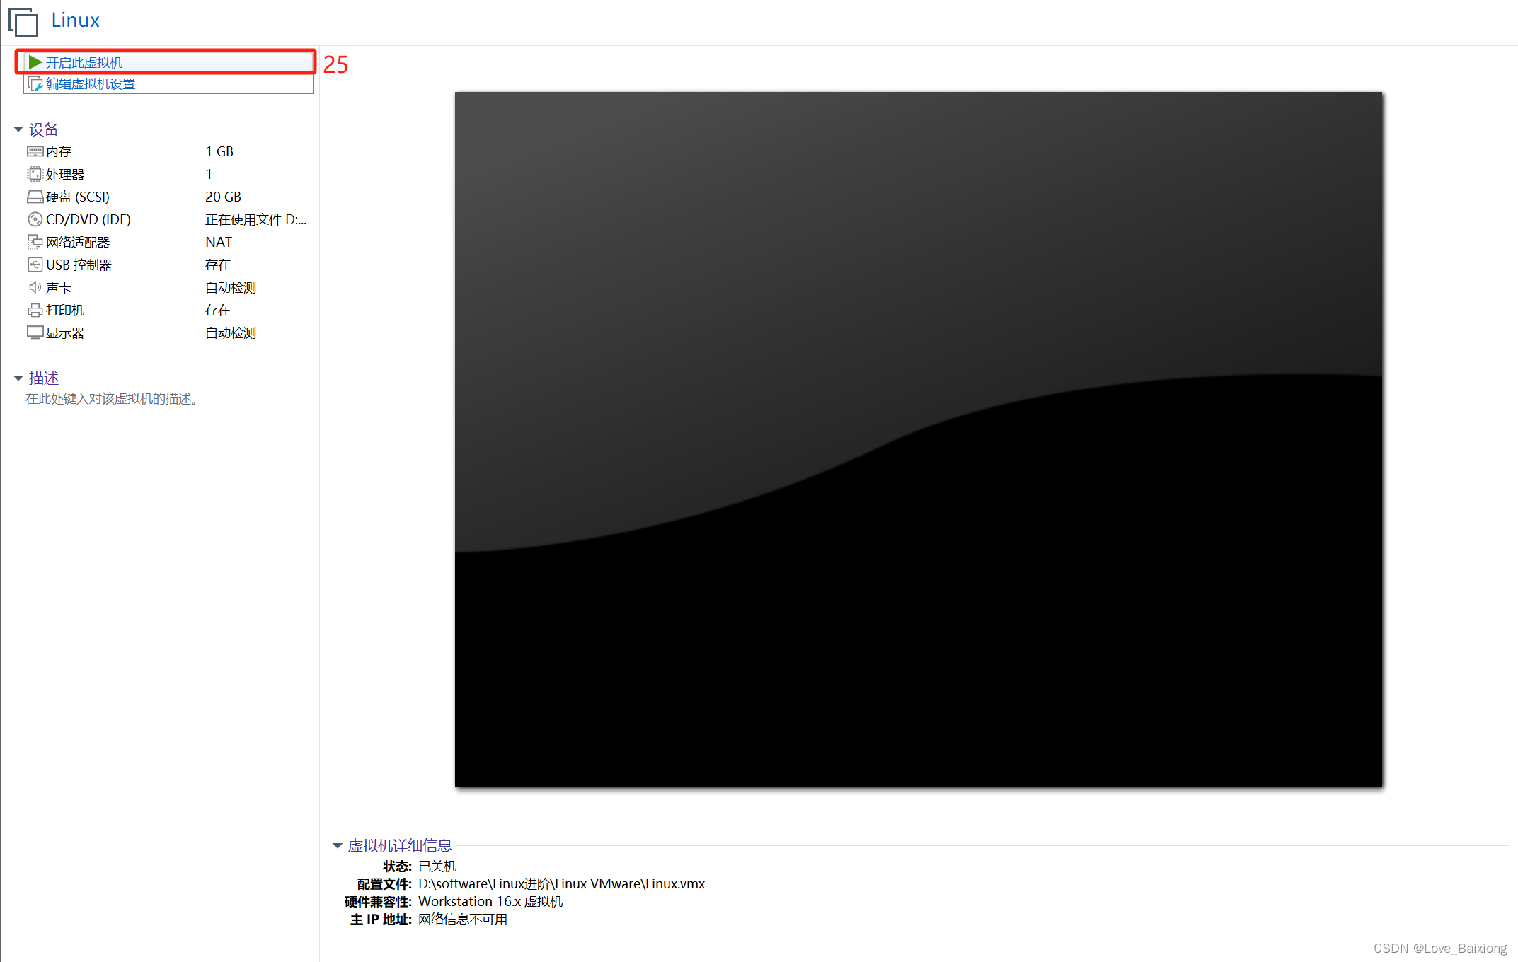Click the green play icon to power on
Image resolution: width=1518 pixels, height=962 pixels.
[x=35, y=62]
